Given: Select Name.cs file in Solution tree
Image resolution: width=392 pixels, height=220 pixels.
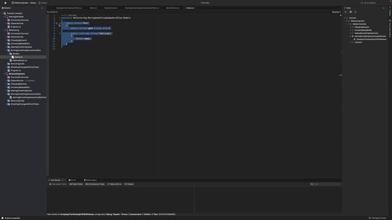Looking at the screenshot, I should pyautogui.click(x=18, y=57).
